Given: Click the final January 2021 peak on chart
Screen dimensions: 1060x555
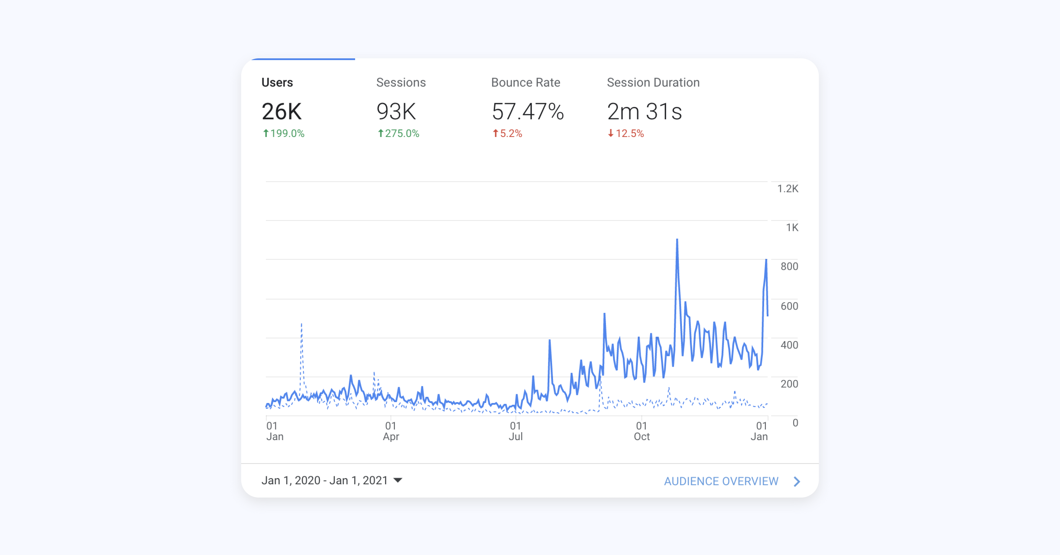Looking at the screenshot, I should pos(766,260).
